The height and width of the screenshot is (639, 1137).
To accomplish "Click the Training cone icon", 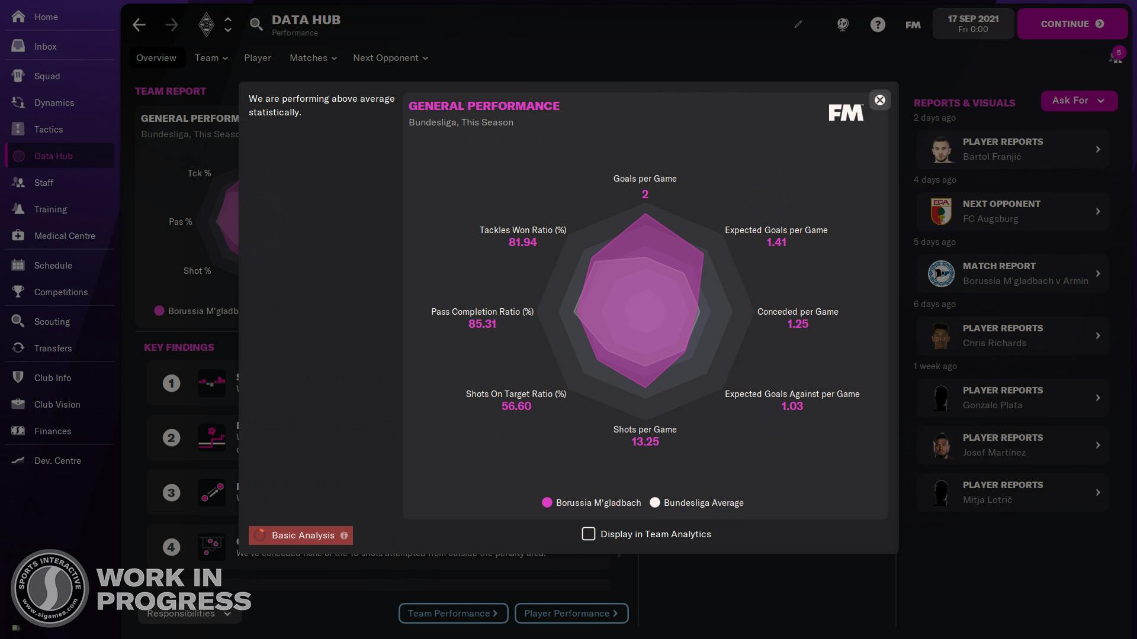I will 18,209.
